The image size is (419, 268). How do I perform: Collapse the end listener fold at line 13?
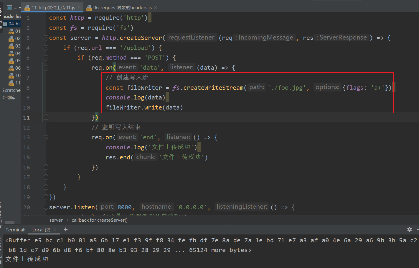tap(46, 138)
